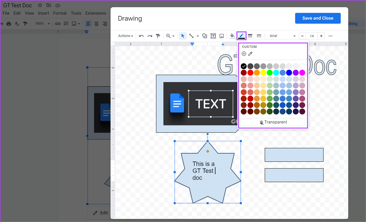Select the arrow selection tool

coord(183,36)
